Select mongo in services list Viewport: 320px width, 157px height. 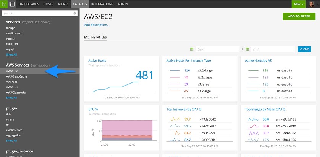click(x=11, y=28)
